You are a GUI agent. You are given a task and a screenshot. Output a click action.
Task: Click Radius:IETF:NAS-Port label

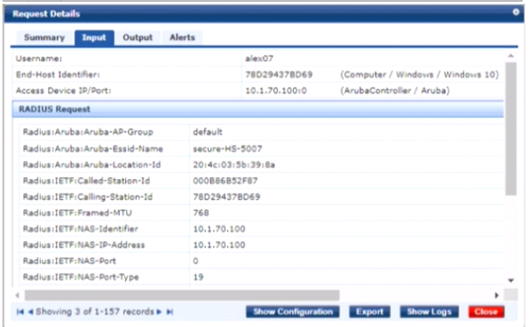pos(69,261)
